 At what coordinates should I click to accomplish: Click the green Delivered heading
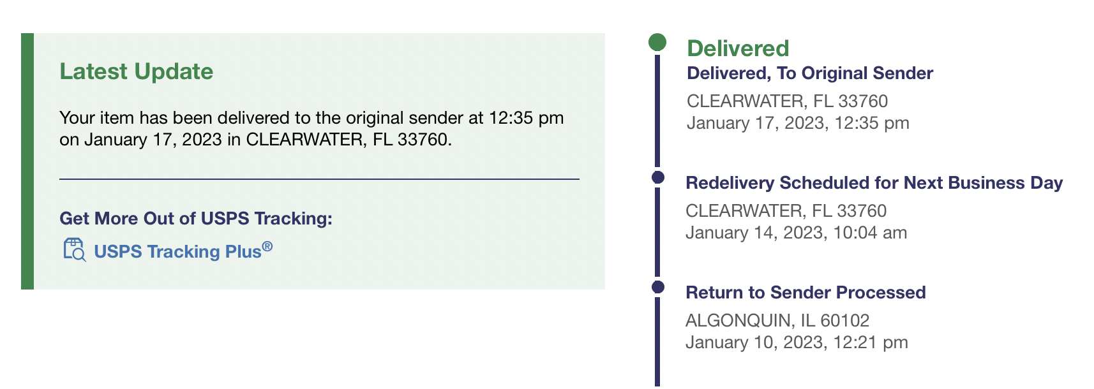coord(738,48)
